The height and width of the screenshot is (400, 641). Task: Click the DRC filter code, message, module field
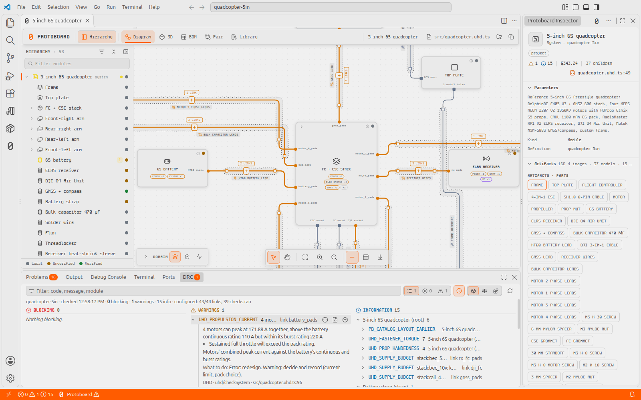click(x=214, y=291)
